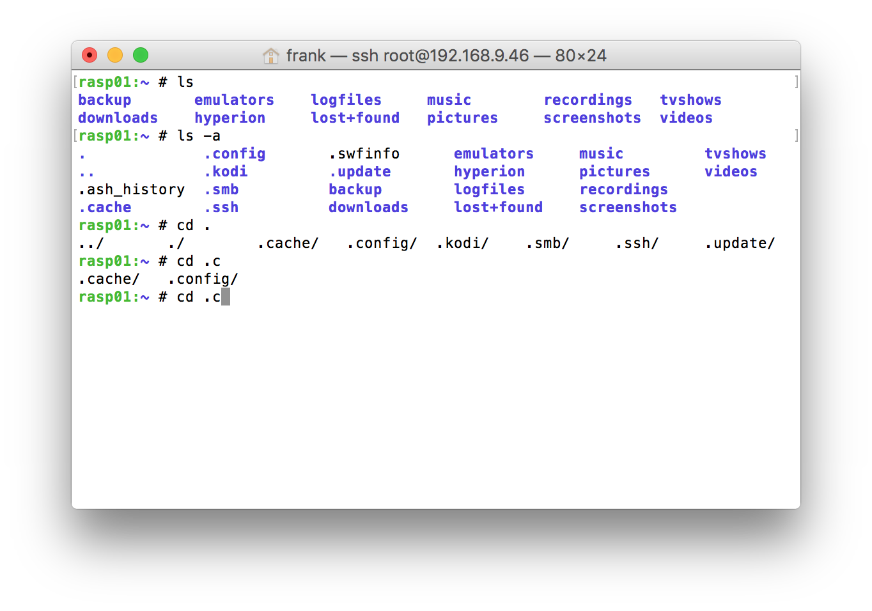Select the .kodi/ tab-completion suggestion
Screen dimensions: 872x611
[x=463, y=244]
